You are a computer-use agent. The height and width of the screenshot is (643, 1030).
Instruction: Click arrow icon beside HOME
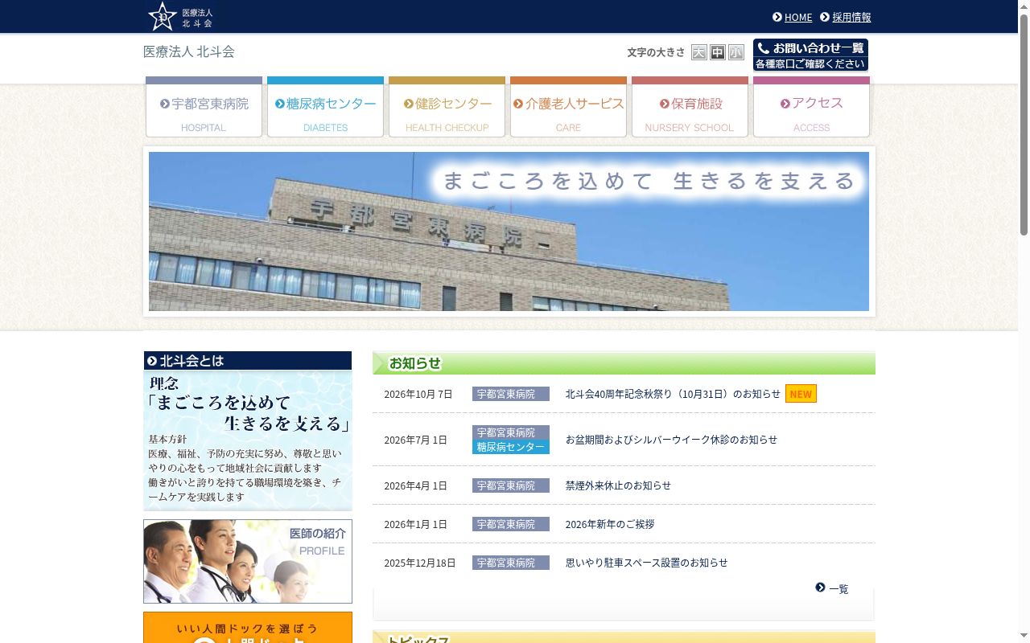(x=777, y=17)
